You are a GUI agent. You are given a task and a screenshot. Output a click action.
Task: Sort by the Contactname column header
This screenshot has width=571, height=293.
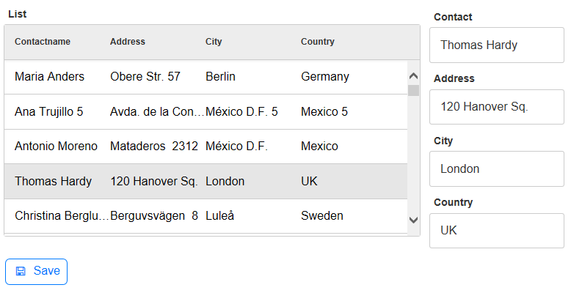pyautogui.click(x=43, y=42)
